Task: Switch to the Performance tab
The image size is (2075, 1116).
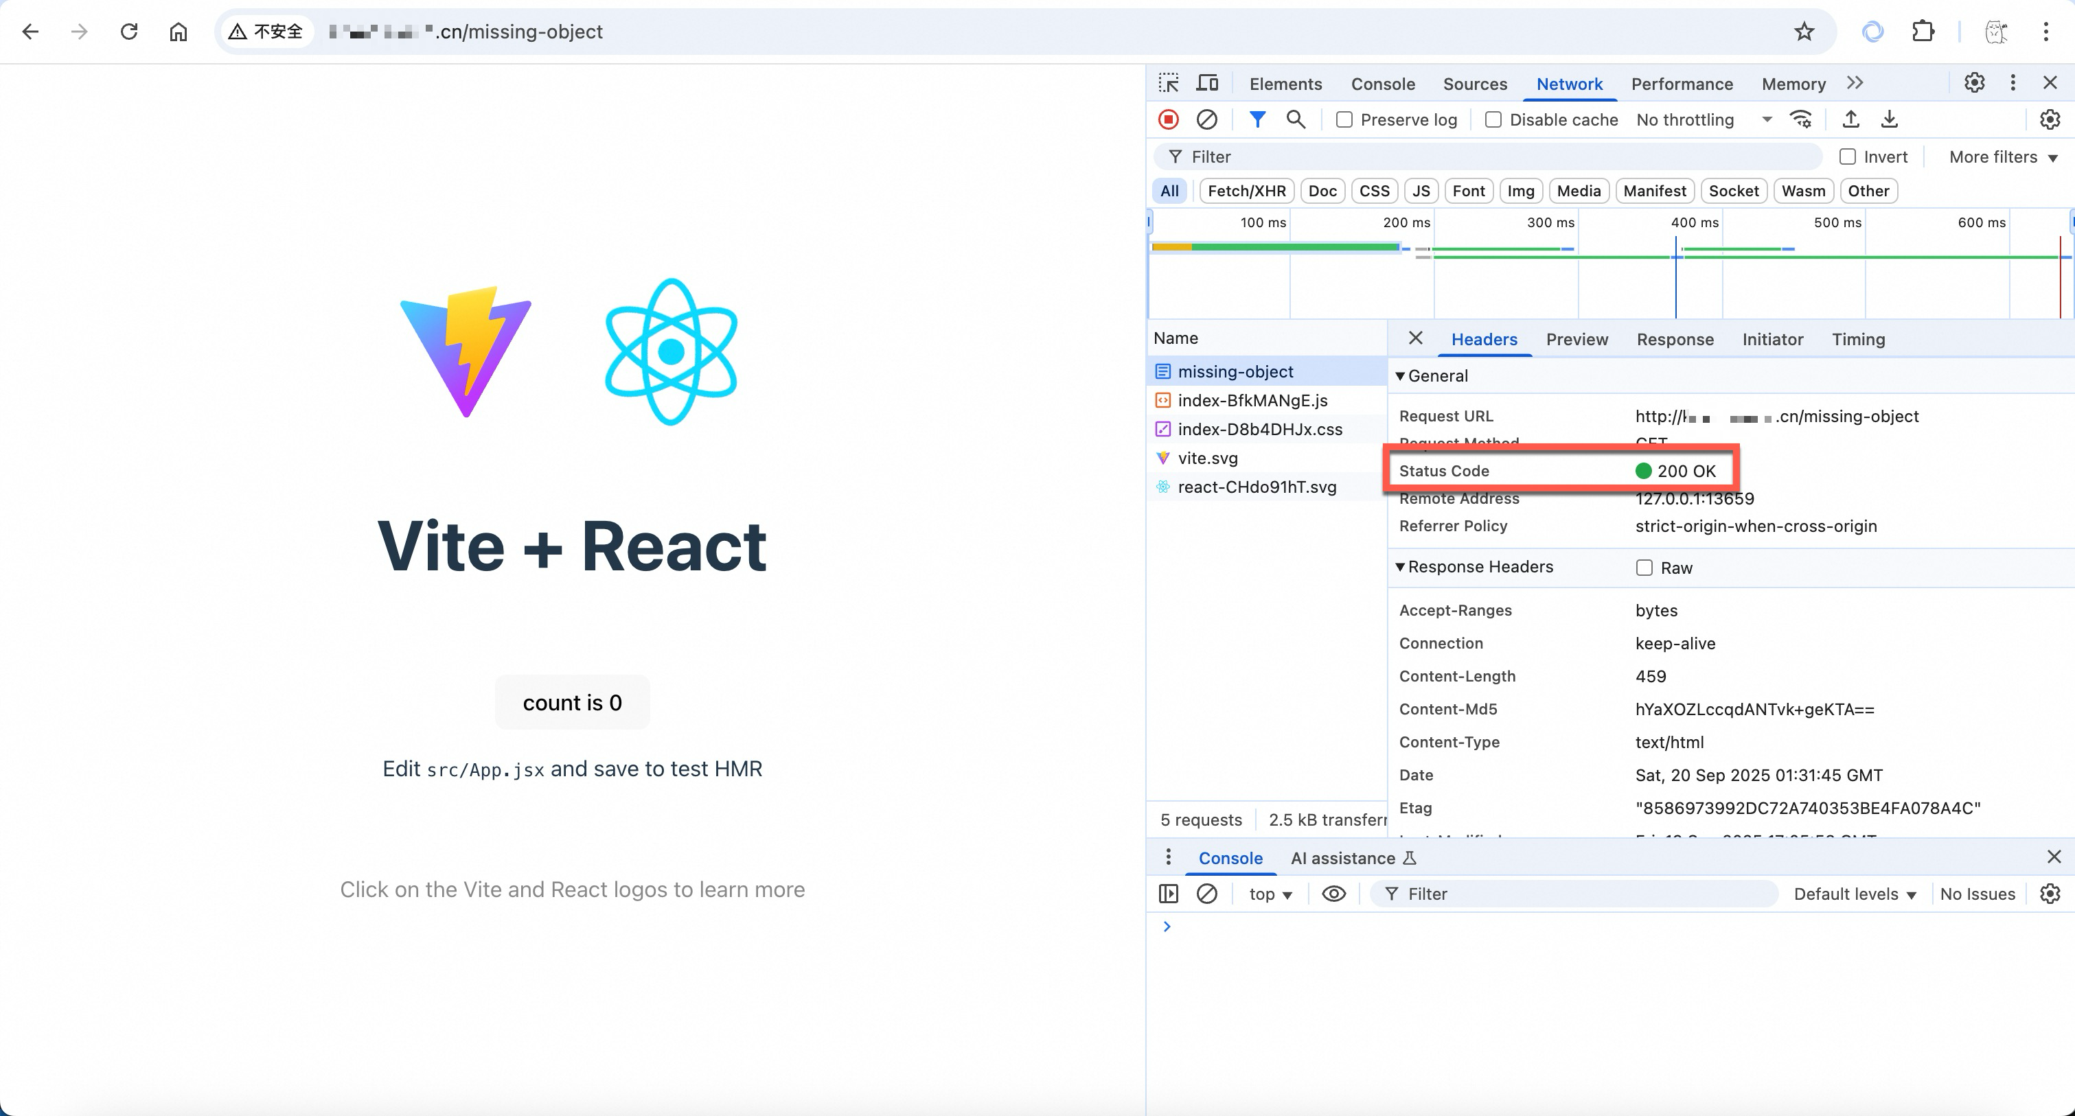Action: point(1681,84)
